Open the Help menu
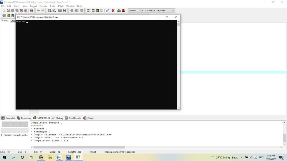This screenshot has width=287, height=161. [x=79, y=6]
